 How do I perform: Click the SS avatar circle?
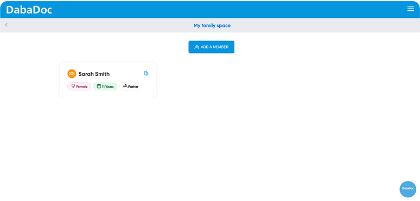(72, 73)
